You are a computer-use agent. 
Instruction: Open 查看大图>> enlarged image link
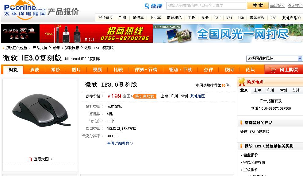tap(43, 159)
